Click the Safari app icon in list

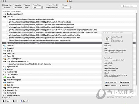click(x=5, y=82)
